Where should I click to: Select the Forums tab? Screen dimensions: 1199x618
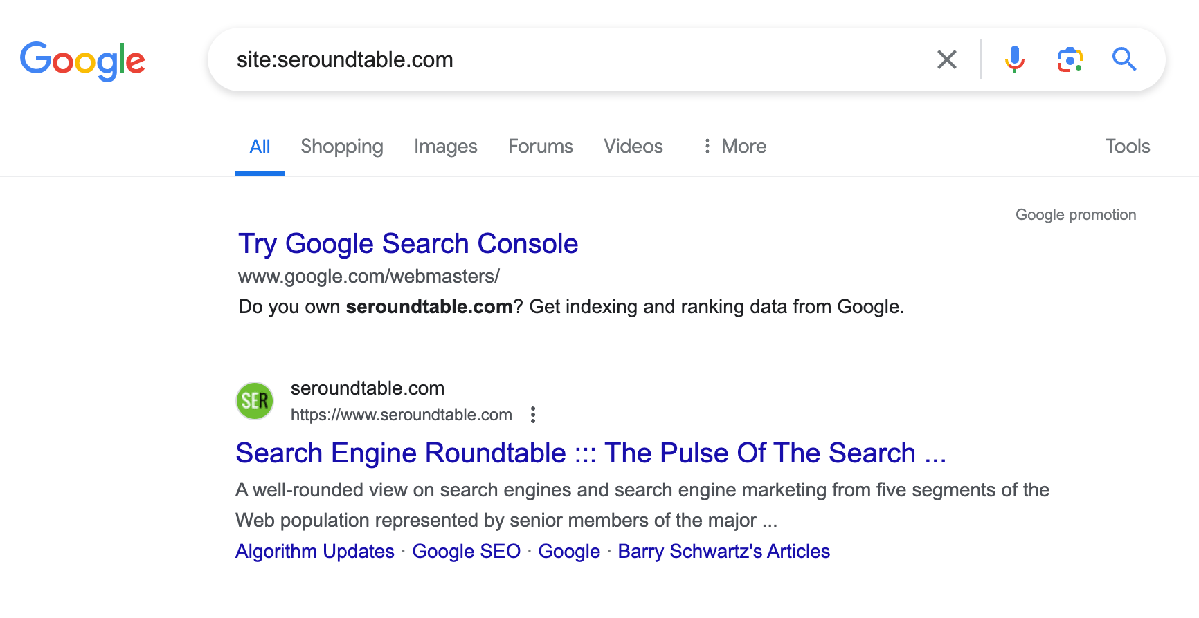pyautogui.click(x=540, y=147)
